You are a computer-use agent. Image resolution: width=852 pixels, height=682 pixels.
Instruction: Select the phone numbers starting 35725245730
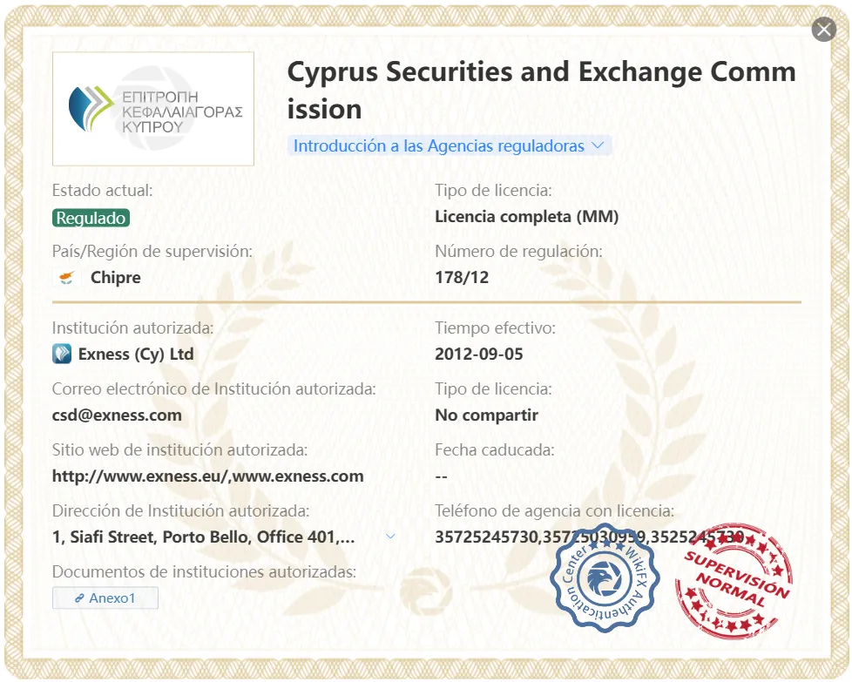[x=590, y=537]
